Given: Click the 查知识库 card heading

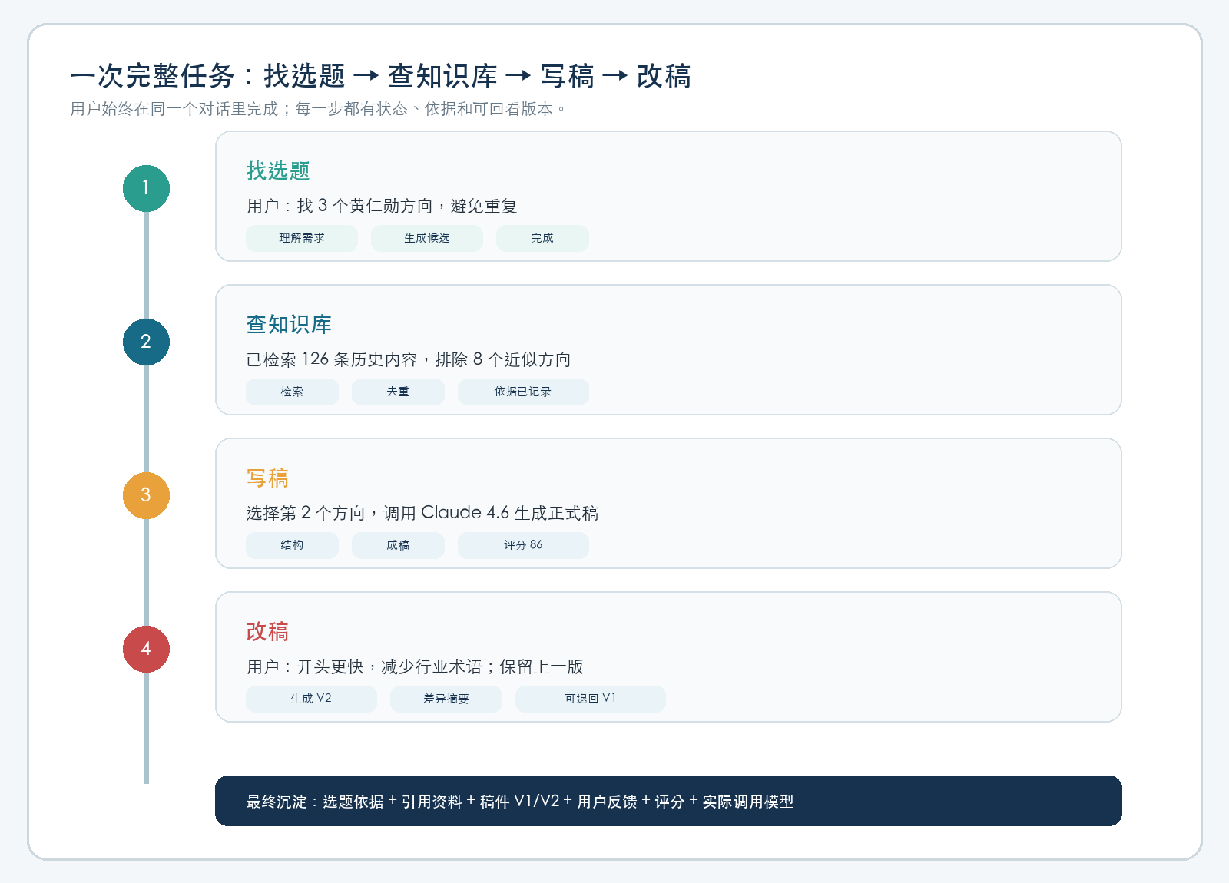Looking at the screenshot, I should 289,324.
